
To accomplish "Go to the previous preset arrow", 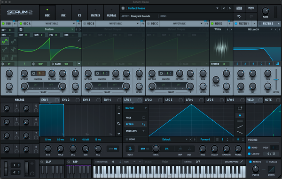I will coord(224,8).
